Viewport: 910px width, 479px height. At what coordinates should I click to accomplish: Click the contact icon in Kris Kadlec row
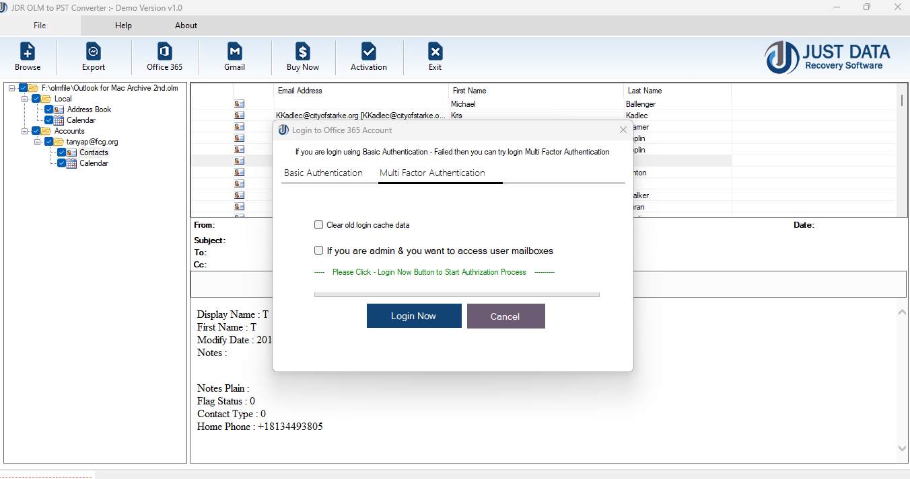pyautogui.click(x=240, y=116)
